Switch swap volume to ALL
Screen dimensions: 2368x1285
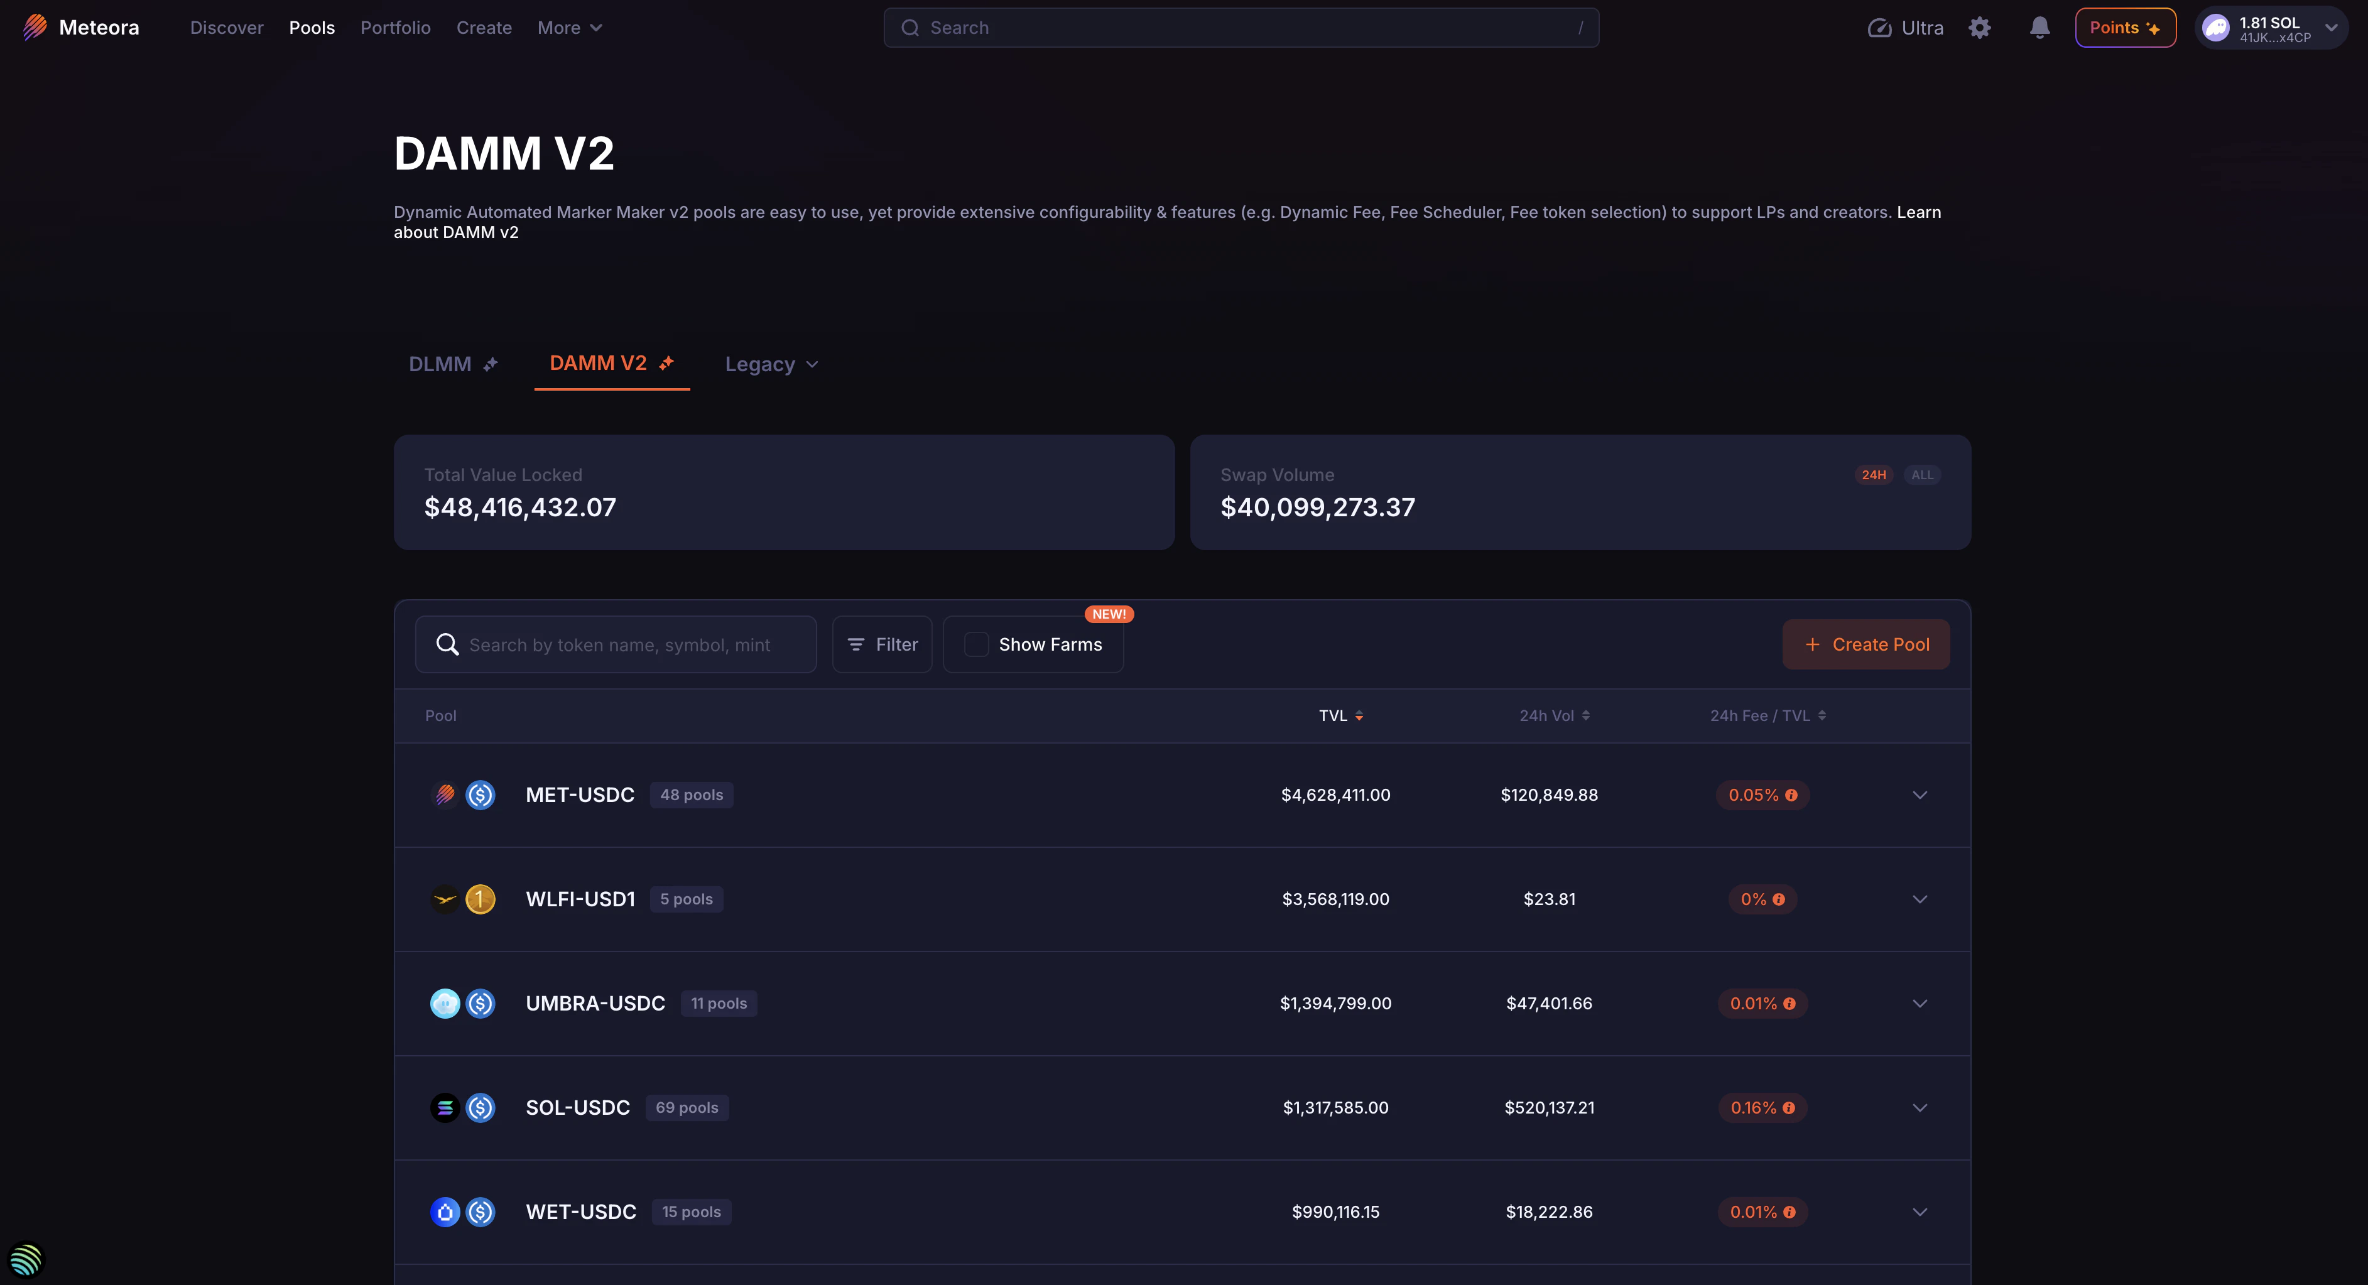coord(1921,475)
